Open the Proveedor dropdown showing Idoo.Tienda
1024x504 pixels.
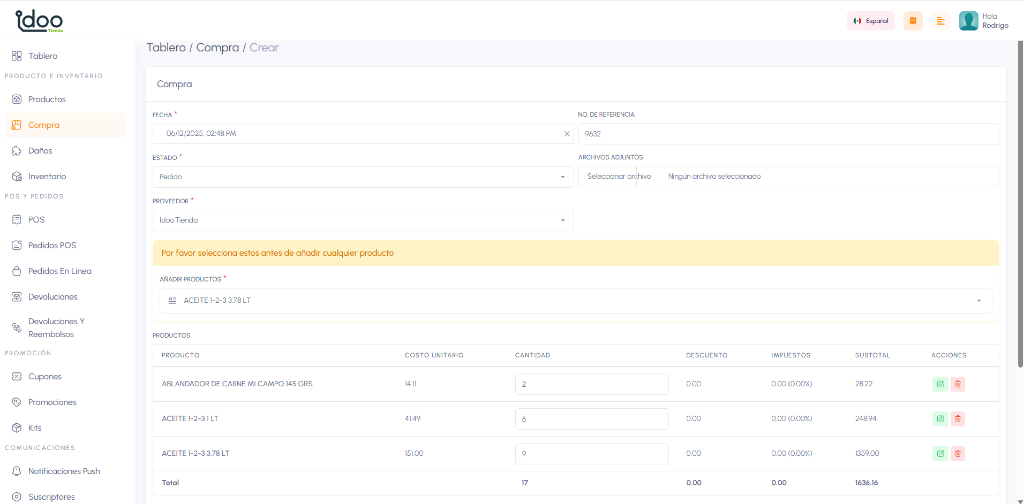pos(363,220)
